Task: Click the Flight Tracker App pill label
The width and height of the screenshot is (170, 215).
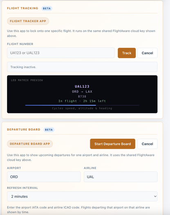Action: pyautogui.click(x=28, y=21)
